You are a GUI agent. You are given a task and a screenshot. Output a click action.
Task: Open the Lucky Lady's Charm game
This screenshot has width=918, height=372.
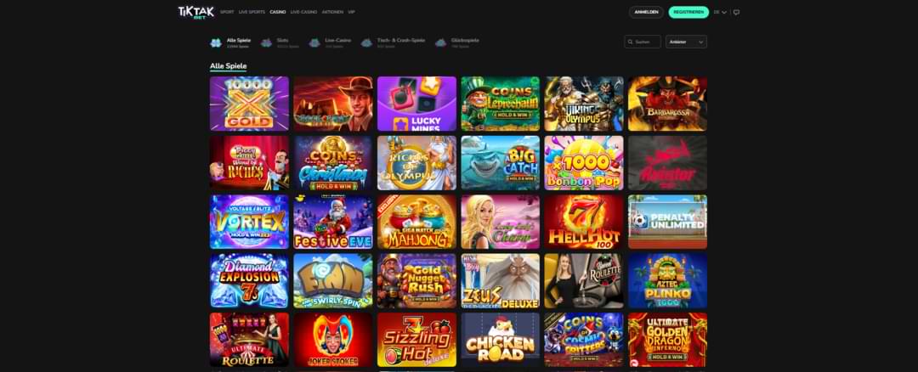pos(501,222)
